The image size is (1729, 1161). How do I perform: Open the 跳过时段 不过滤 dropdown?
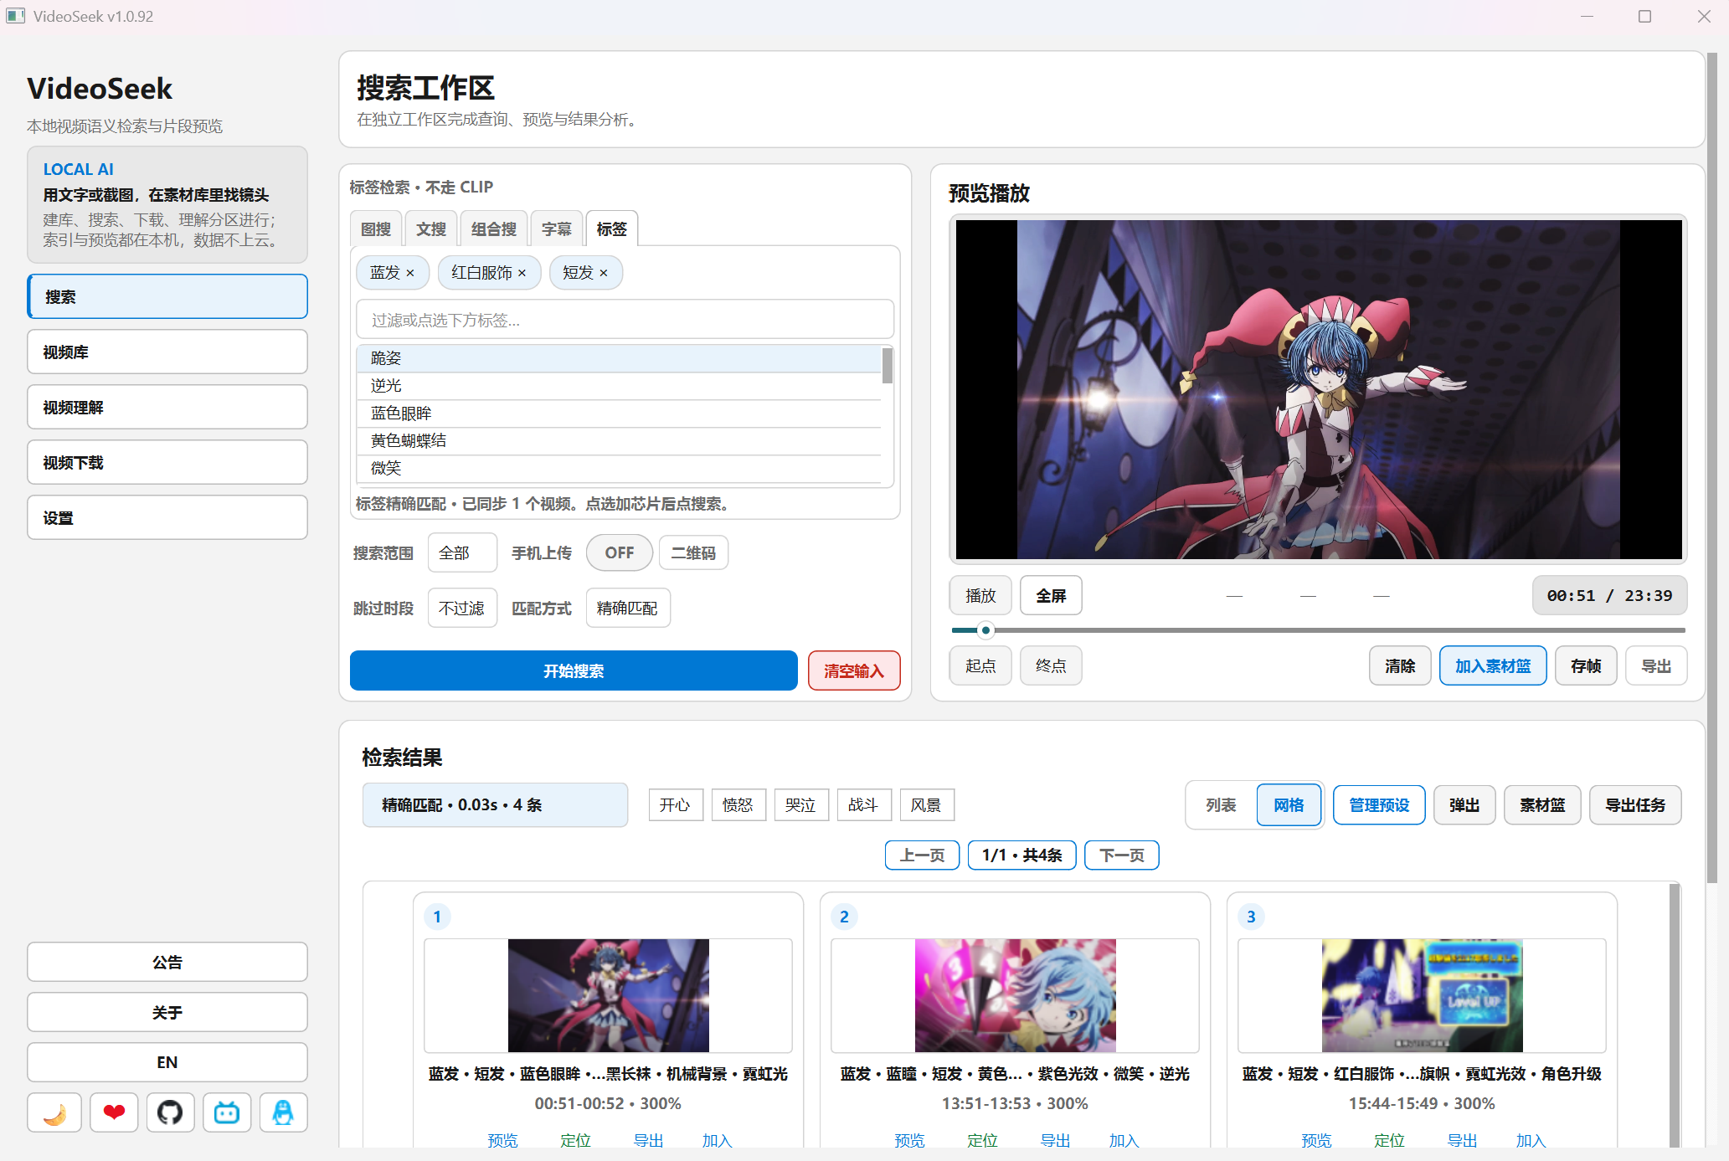click(462, 608)
